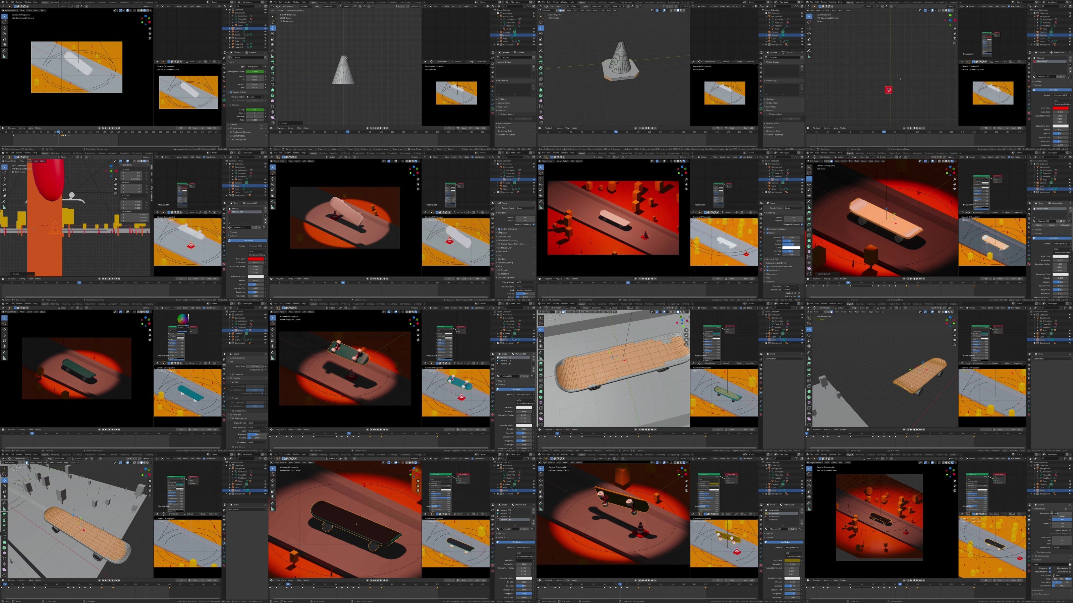1073x603 pixels.
Task: Toggle camera view gizmo in camera-lens frame
Action: coord(150,38)
